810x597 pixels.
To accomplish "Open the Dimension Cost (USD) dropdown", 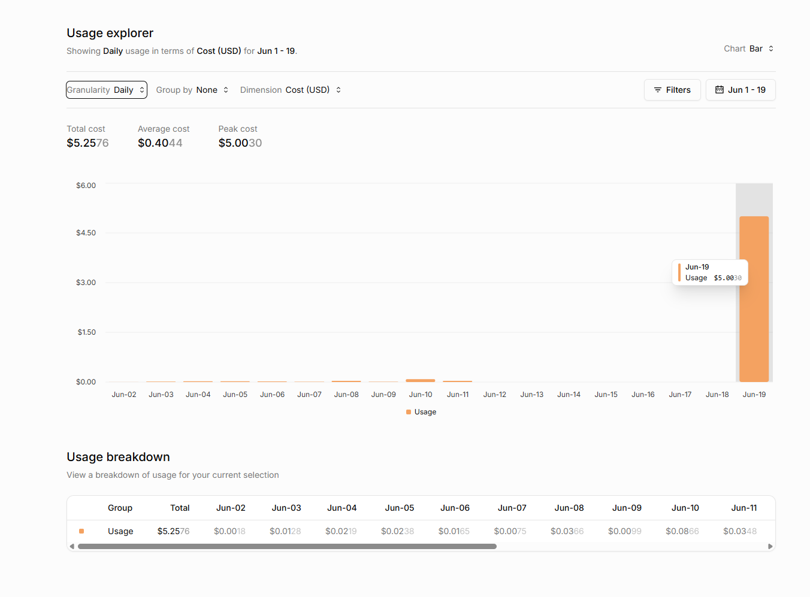I will click(291, 90).
